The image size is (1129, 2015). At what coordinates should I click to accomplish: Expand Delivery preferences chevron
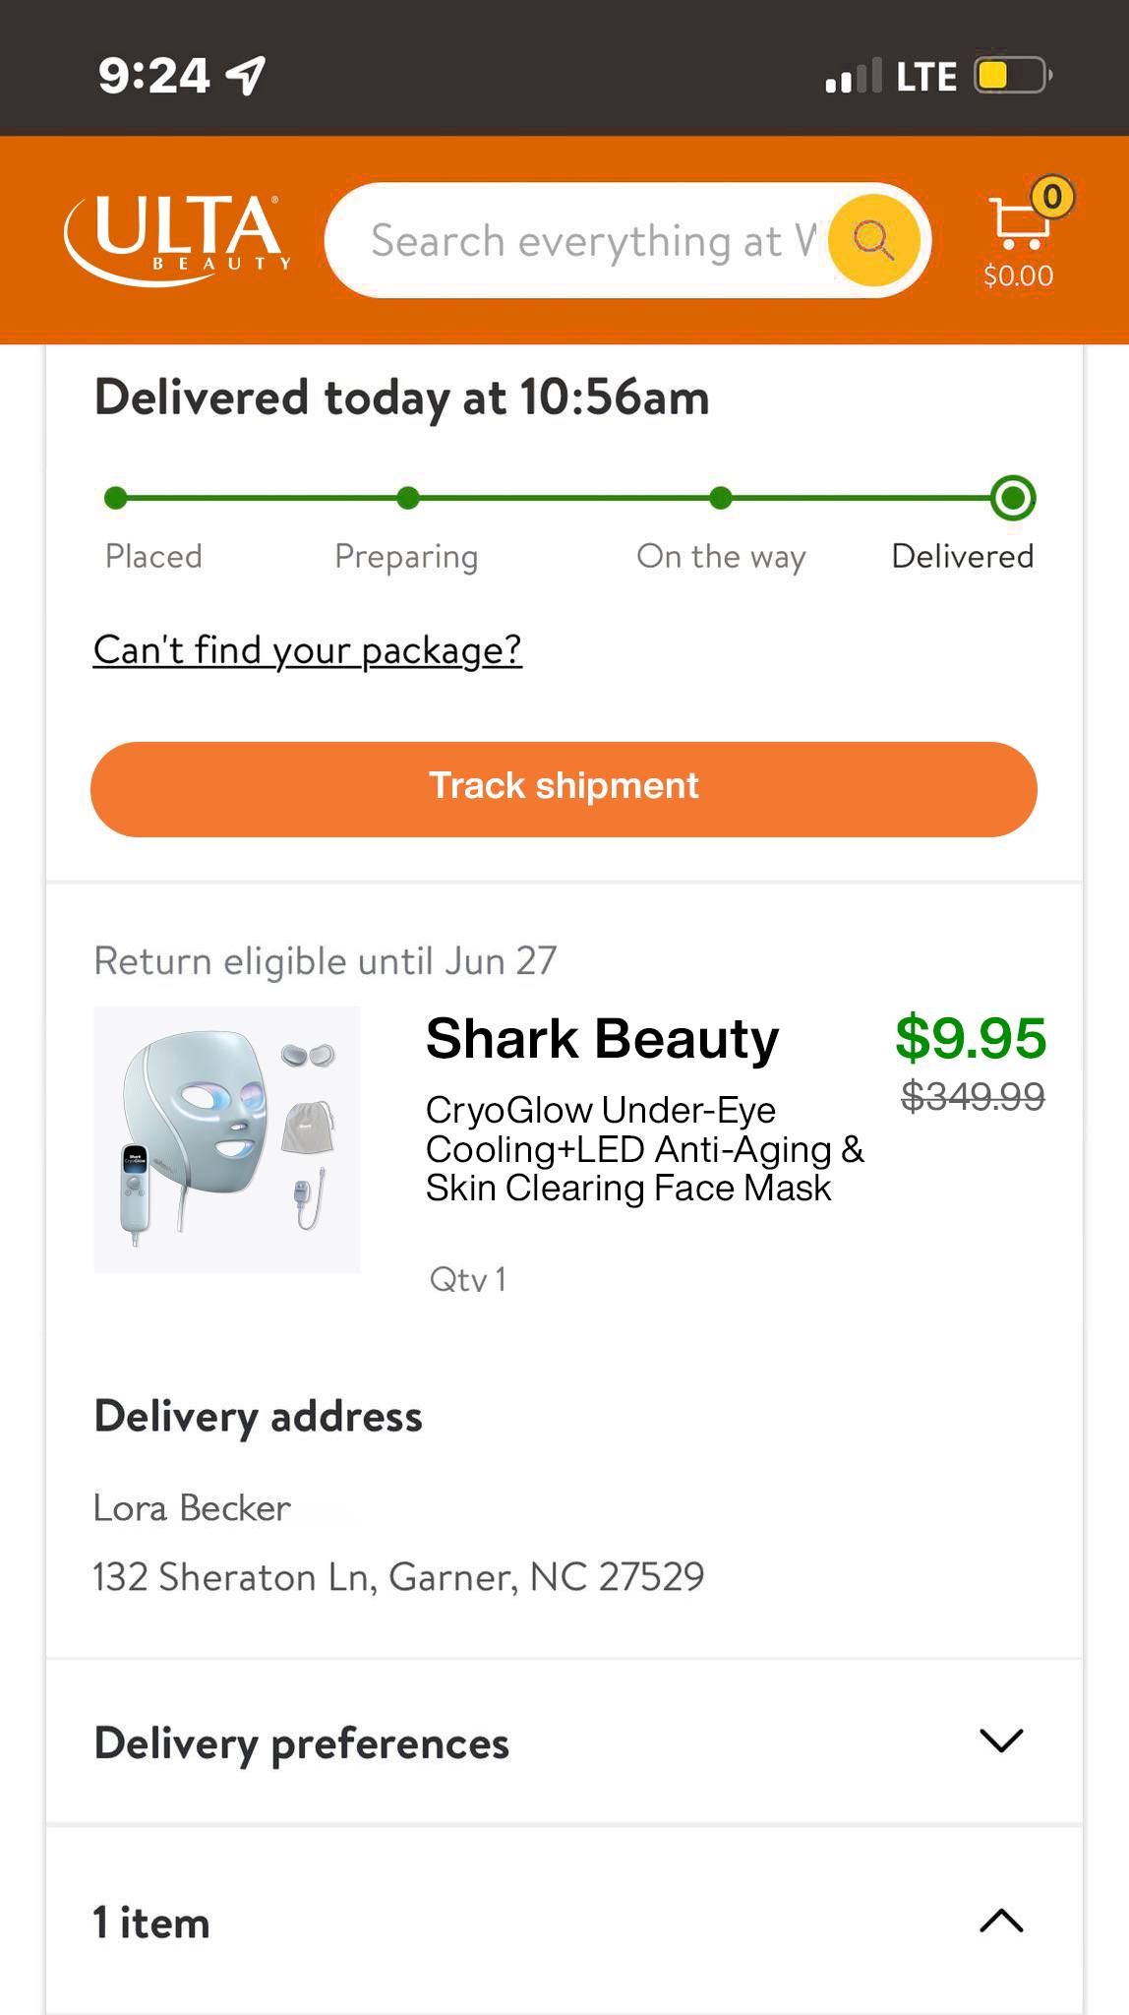click(1001, 1740)
